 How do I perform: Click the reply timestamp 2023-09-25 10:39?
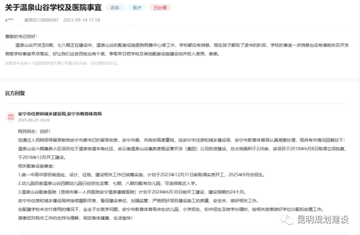pos(34,120)
